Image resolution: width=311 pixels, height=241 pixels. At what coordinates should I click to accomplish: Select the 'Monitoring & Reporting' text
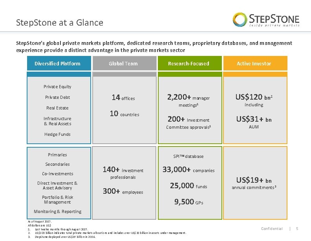57,211
